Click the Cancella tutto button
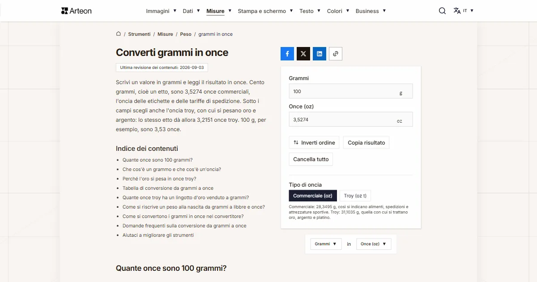537x282 pixels. pyautogui.click(x=311, y=159)
